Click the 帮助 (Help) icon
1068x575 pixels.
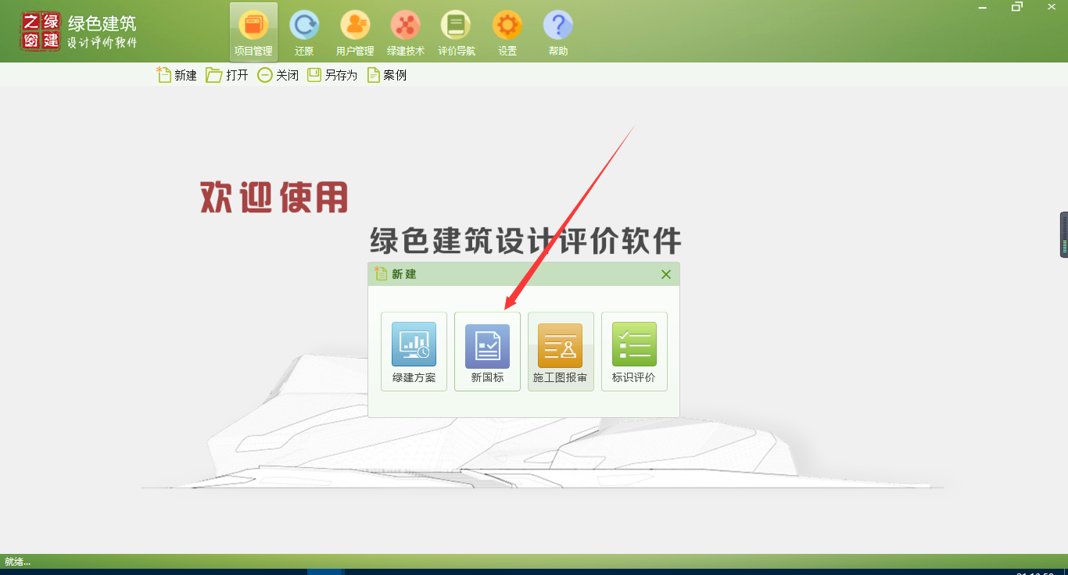pos(557,31)
